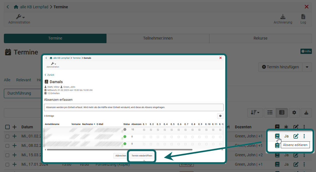
Task: Switch to the table view layout
Action: click(282, 113)
